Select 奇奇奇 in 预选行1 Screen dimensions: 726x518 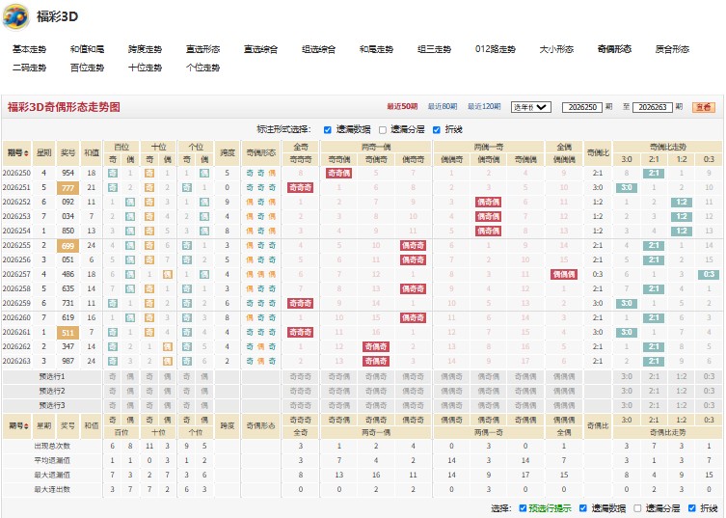(301, 377)
